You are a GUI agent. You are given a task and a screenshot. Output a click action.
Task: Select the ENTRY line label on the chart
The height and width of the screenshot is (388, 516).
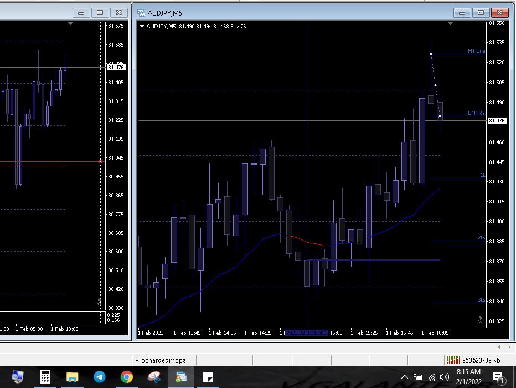point(476,113)
